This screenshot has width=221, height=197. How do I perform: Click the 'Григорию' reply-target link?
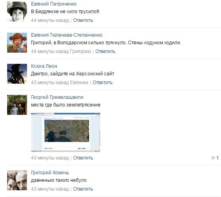click(x=80, y=51)
